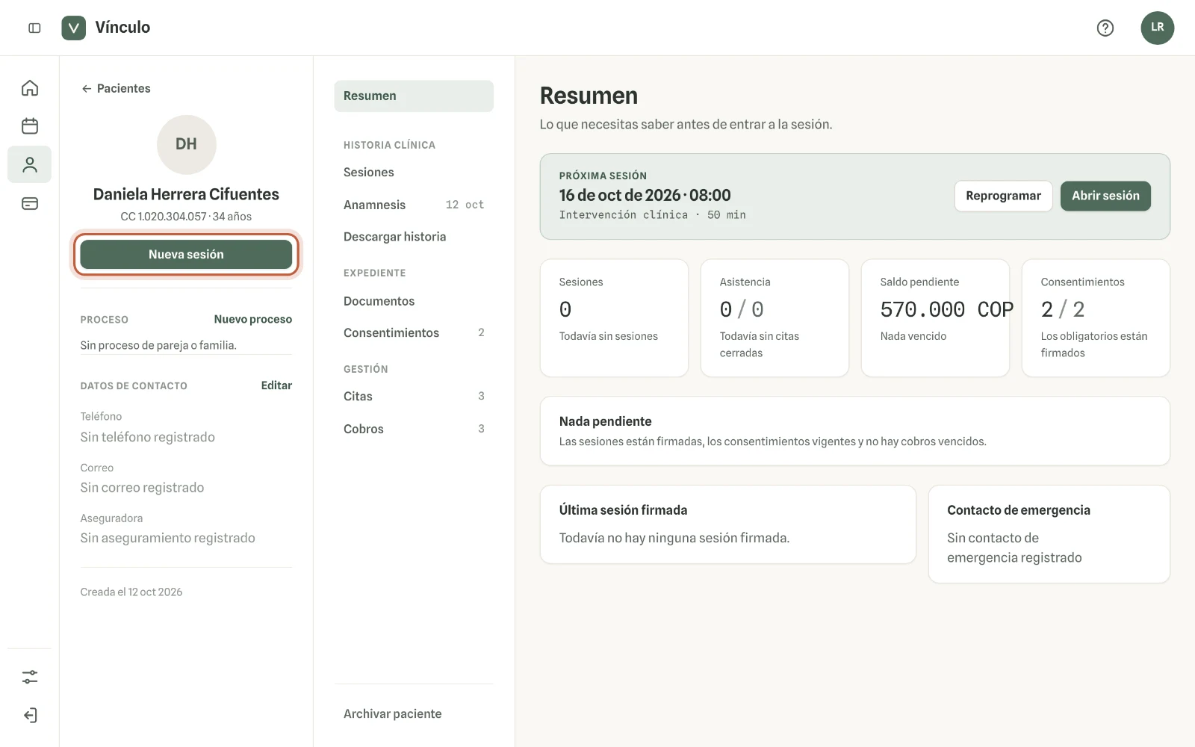Image resolution: width=1195 pixels, height=747 pixels.
Task: Select the Resumen tab
Action: [x=414, y=96]
